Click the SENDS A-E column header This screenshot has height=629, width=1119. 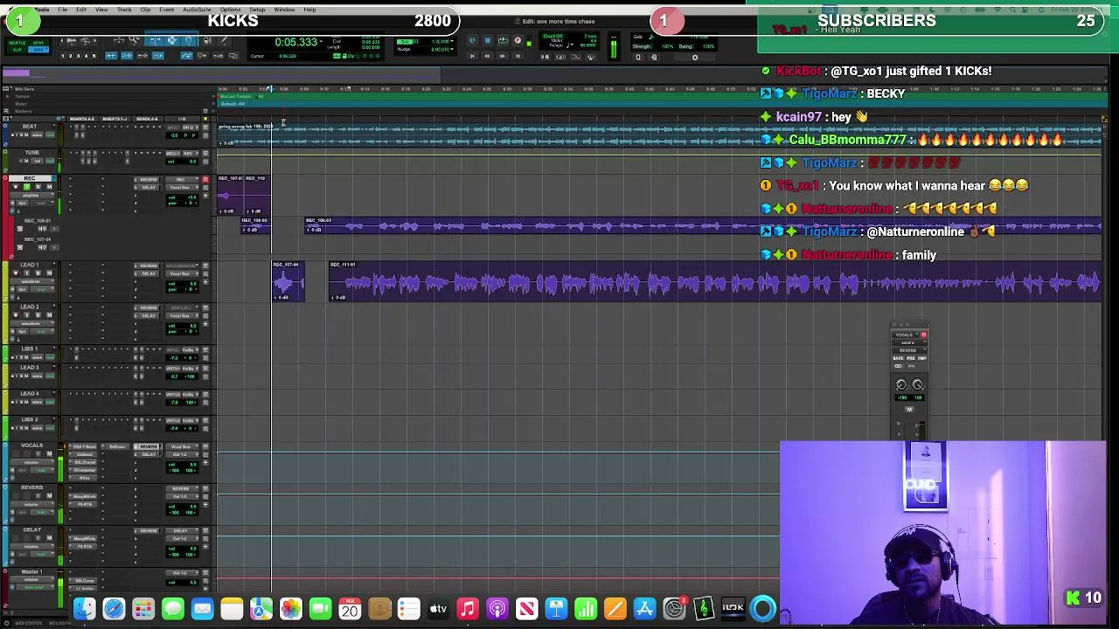(147, 119)
